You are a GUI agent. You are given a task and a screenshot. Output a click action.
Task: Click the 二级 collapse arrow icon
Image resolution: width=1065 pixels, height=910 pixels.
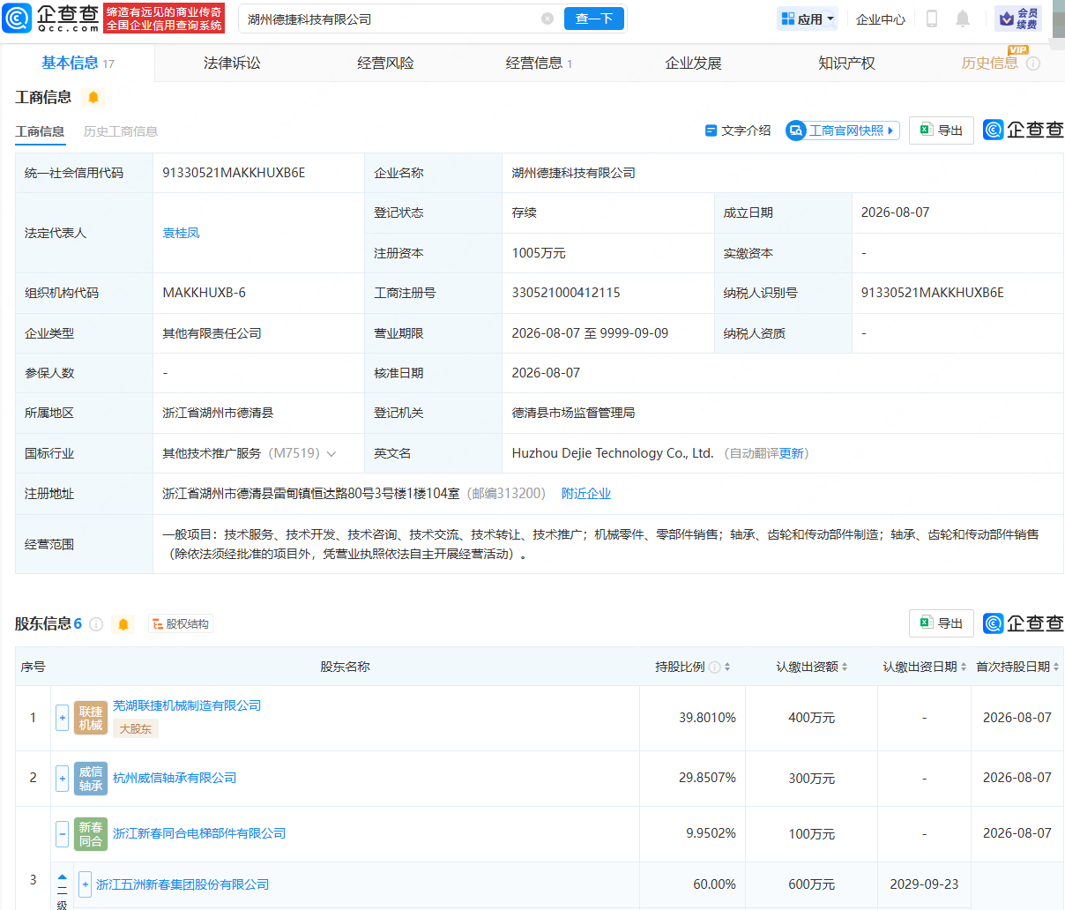[62, 877]
